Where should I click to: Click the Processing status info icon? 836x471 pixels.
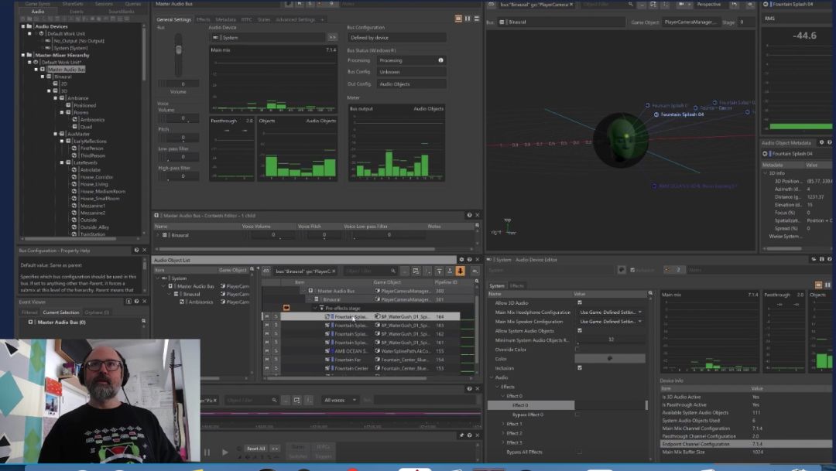(441, 60)
